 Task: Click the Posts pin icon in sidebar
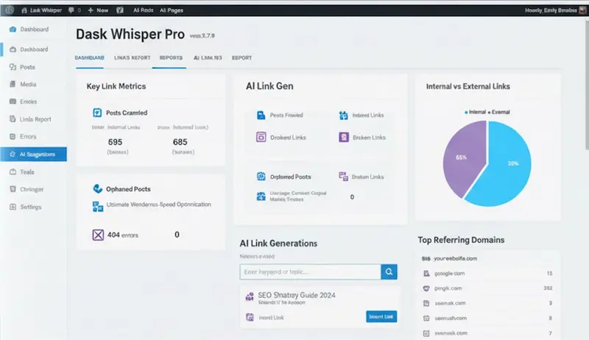pos(13,67)
